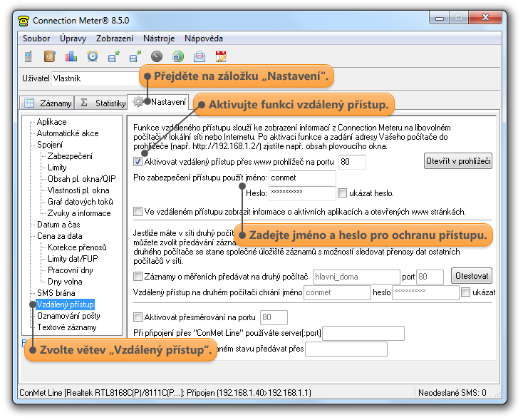Click the open envelope mail icon
The image size is (523, 420).
[199, 56]
